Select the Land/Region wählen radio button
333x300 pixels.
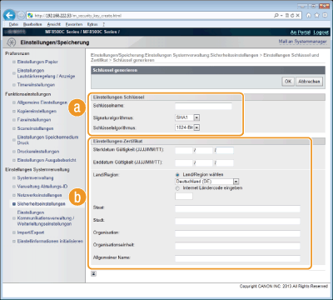click(x=177, y=175)
